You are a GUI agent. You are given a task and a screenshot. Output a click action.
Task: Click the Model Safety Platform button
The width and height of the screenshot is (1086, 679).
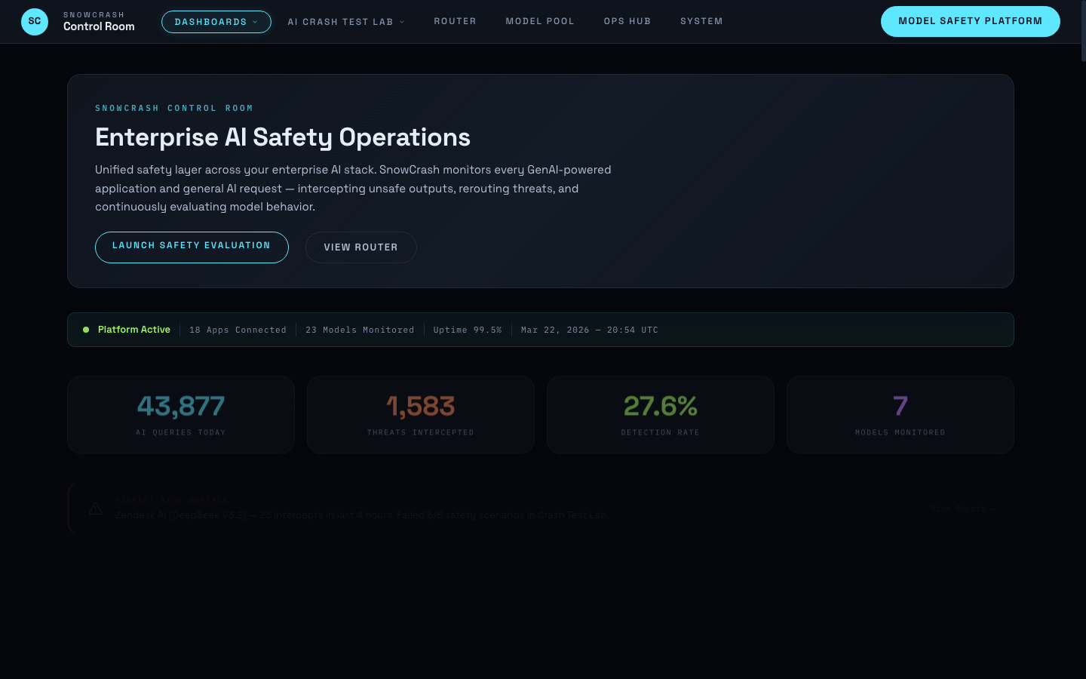click(970, 21)
